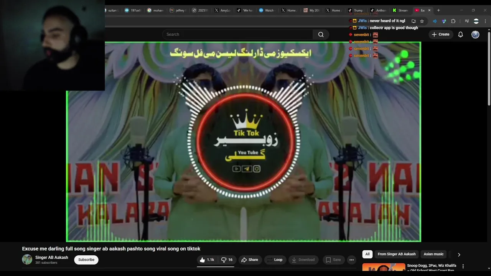The image size is (491, 276).
Task: Open the Create upload menu
Action: click(x=440, y=34)
